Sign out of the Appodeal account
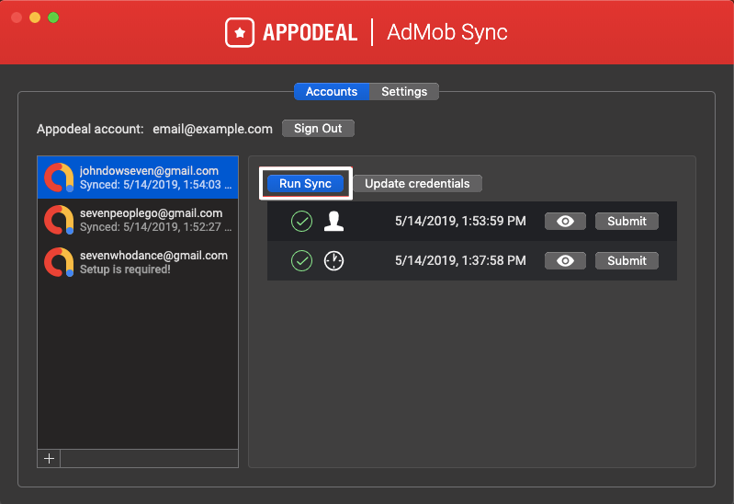734x504 pixels. point(318,129)
